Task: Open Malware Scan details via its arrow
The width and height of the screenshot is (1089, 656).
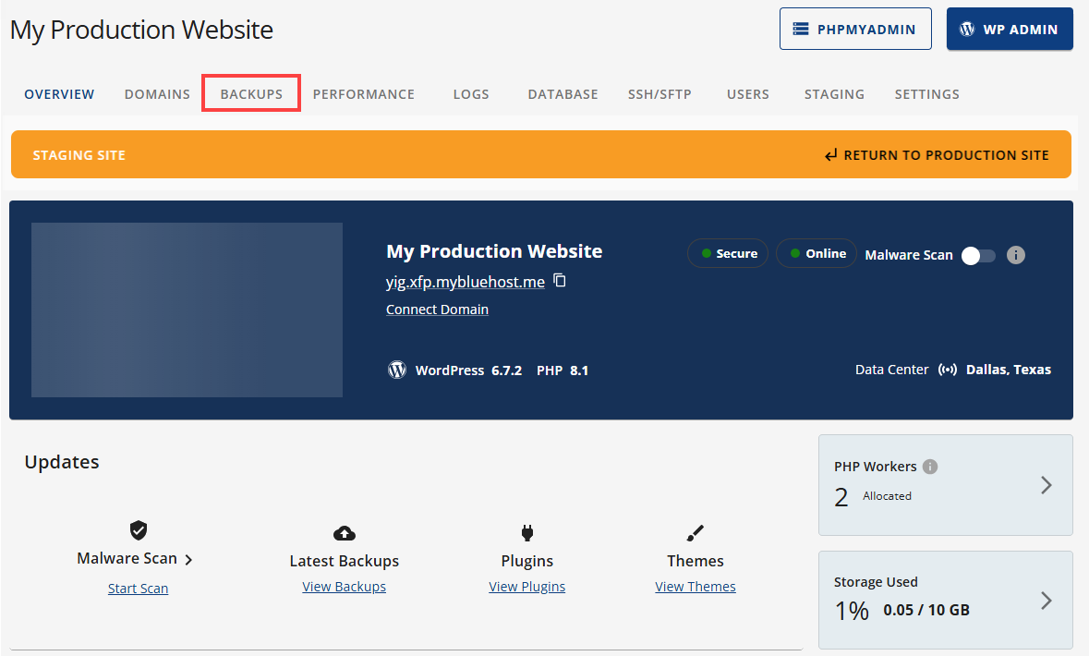Action: point(188,559)
